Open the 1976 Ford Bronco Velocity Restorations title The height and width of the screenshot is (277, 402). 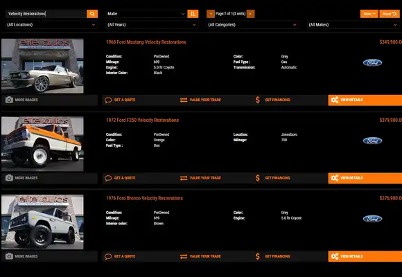(x=144, y=198)
